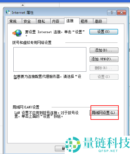Click the small up arrow above the dialog

point(23,5)
